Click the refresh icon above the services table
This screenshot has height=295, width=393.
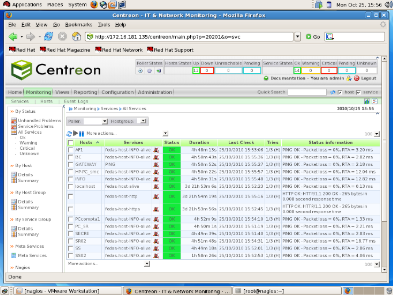(x=70, y=134)
